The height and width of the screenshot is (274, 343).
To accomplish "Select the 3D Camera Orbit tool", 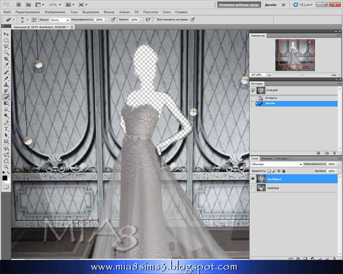I will (6, 155).
